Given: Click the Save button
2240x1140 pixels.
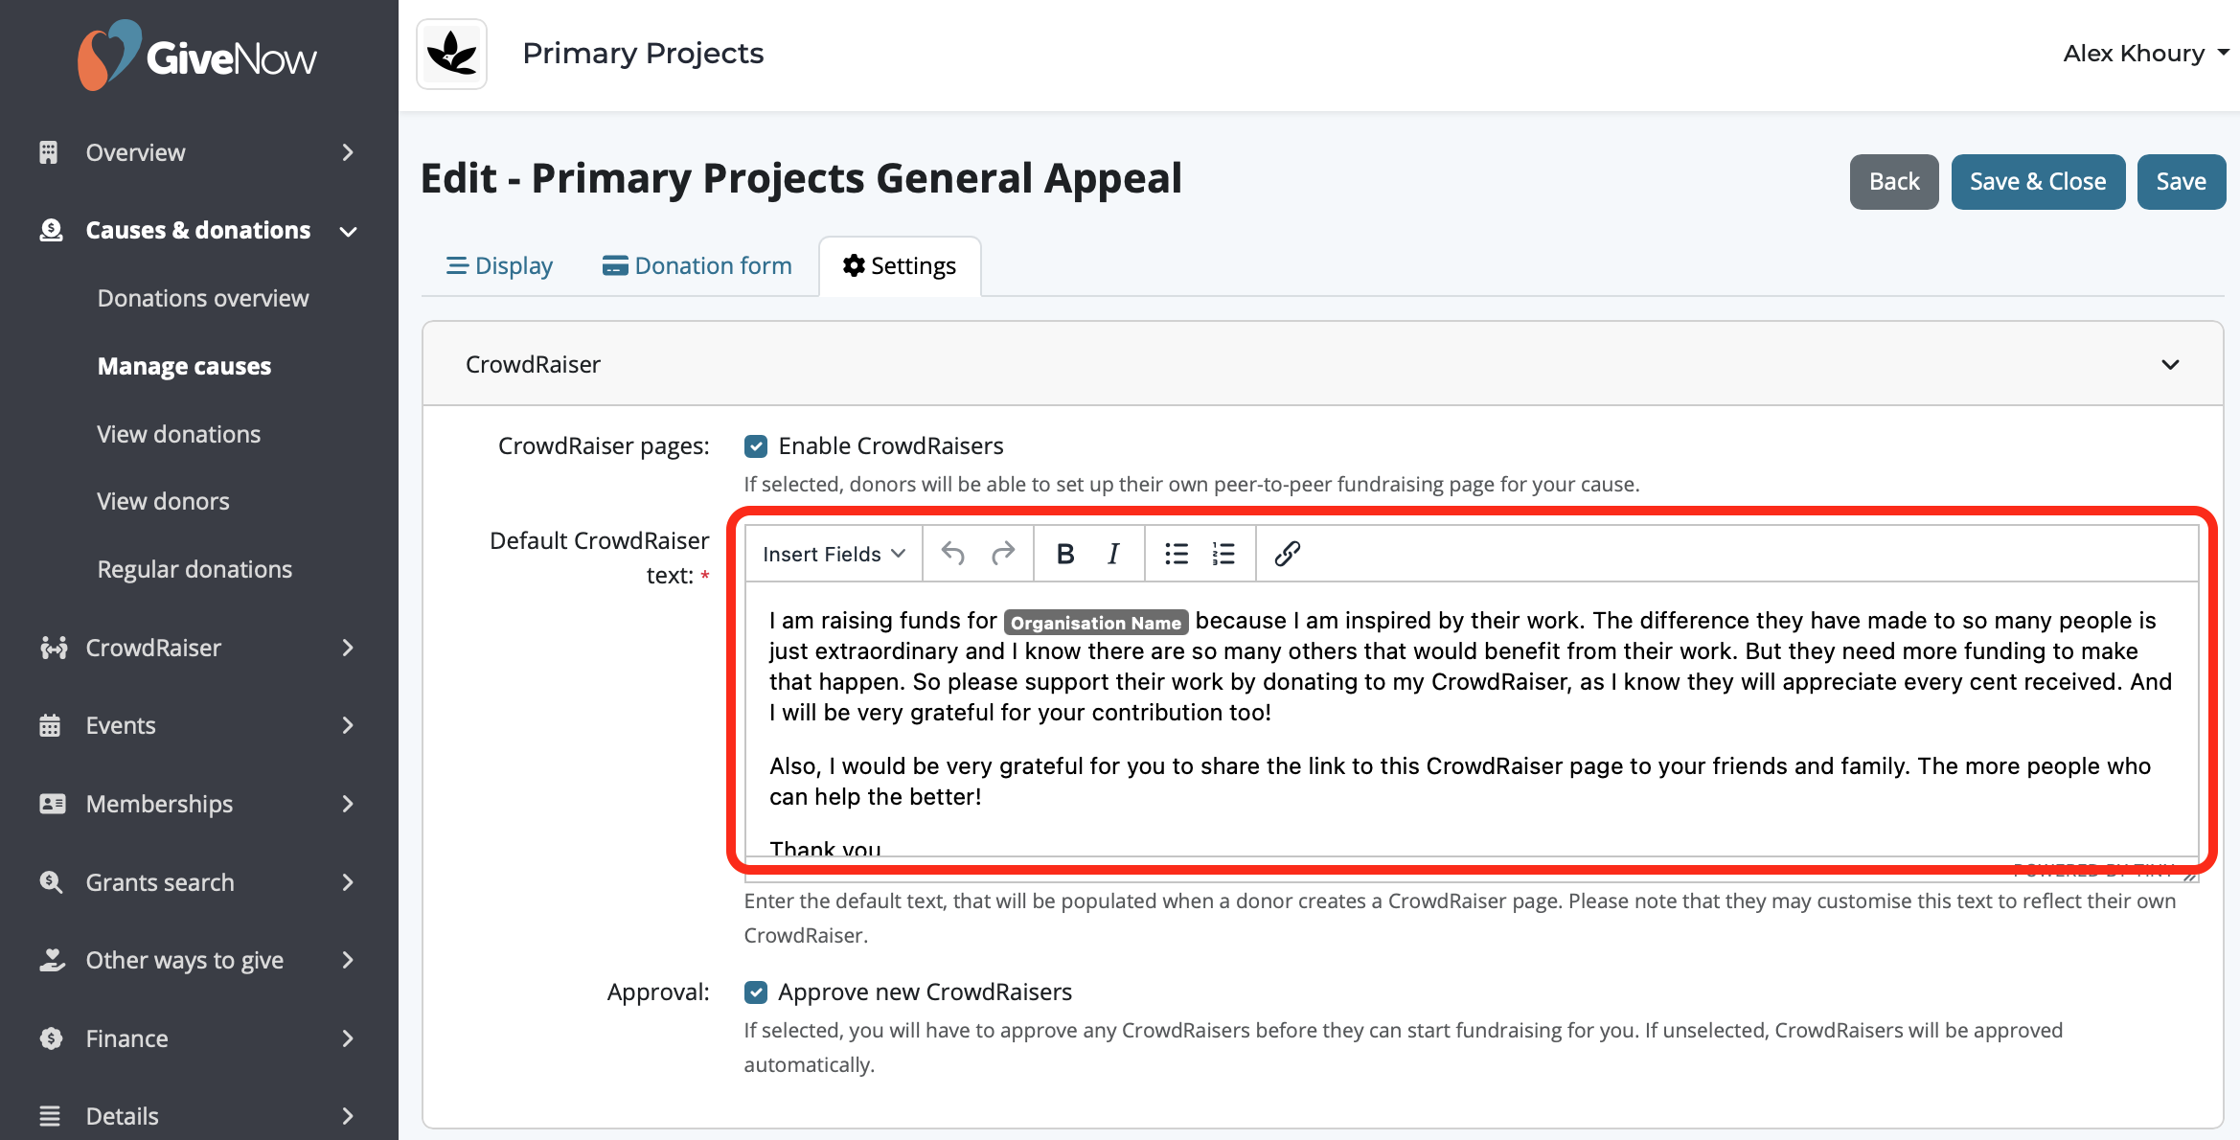Looking at the screenshot, I should pos(2182,182).
